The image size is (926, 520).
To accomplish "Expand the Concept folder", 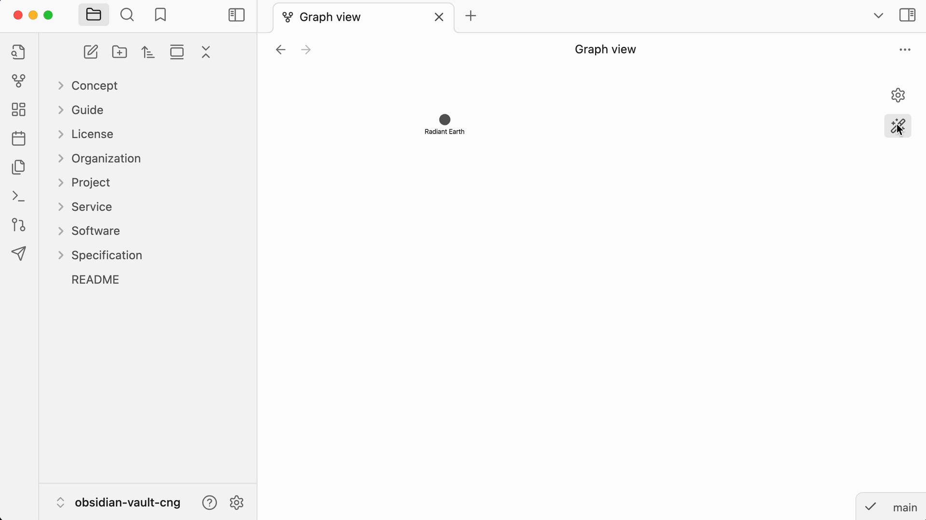I will 61,86.
